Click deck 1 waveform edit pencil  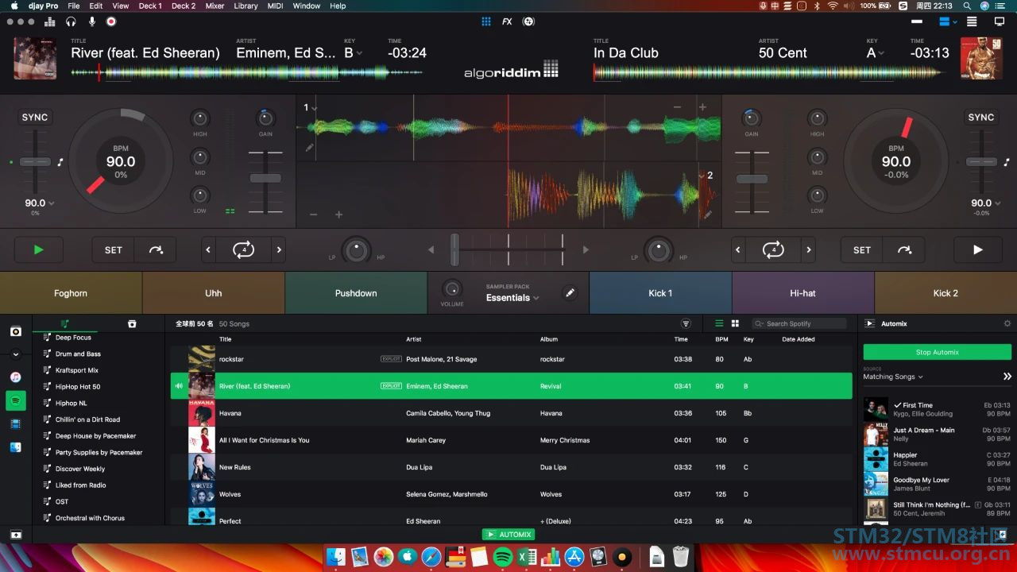(309, 148)
